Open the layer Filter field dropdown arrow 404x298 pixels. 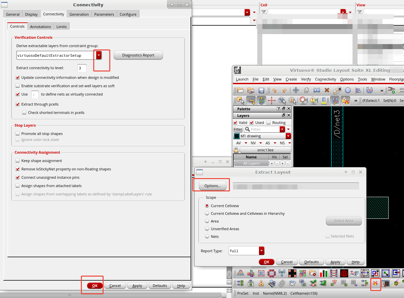[x=282, y=129]
